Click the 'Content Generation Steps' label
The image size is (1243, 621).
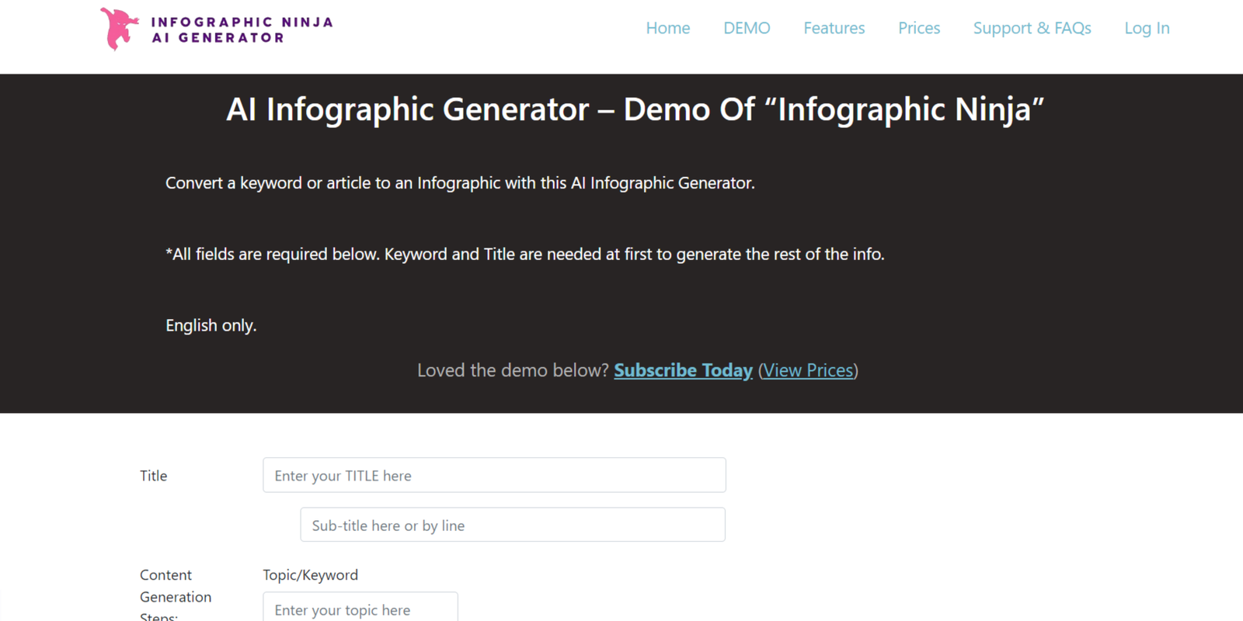pyautogui.click(x=176, y=596)
